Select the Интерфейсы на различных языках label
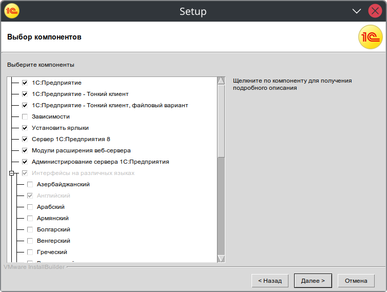The width and height of the screenshot is (387, 292). pyautogui.click(x=83, y=173)
